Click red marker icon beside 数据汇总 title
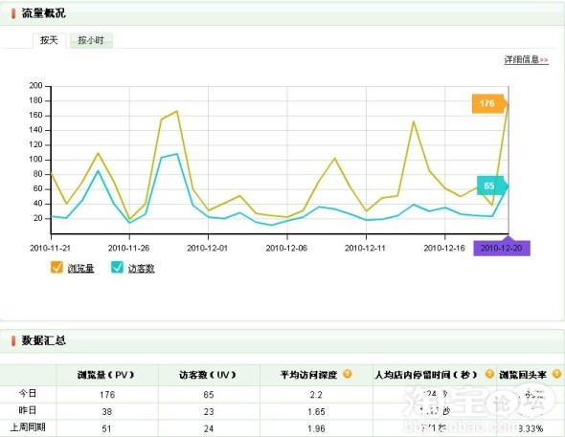 tap(13, 340)
